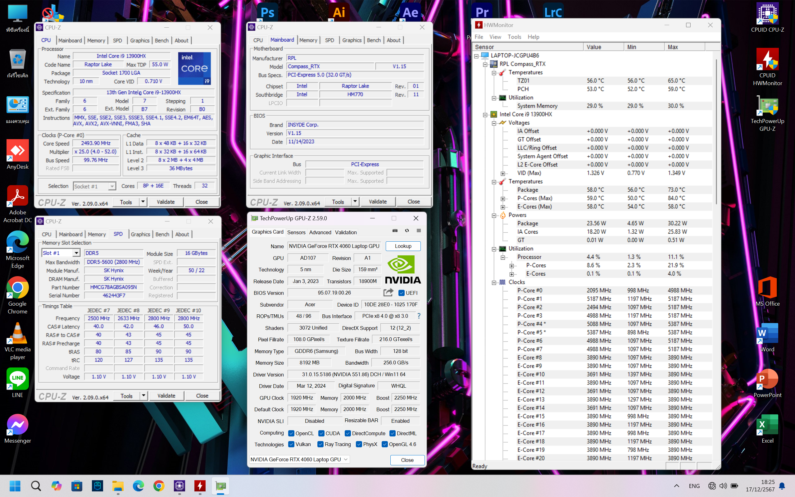795x497 pixels.
Task: Open AnyDesk desktop icon
Action: [18, 154]
